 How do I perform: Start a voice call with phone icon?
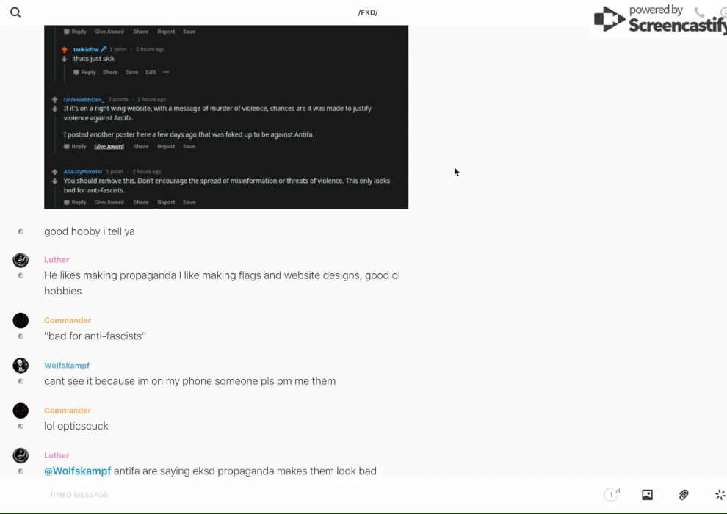pos(699,12)
